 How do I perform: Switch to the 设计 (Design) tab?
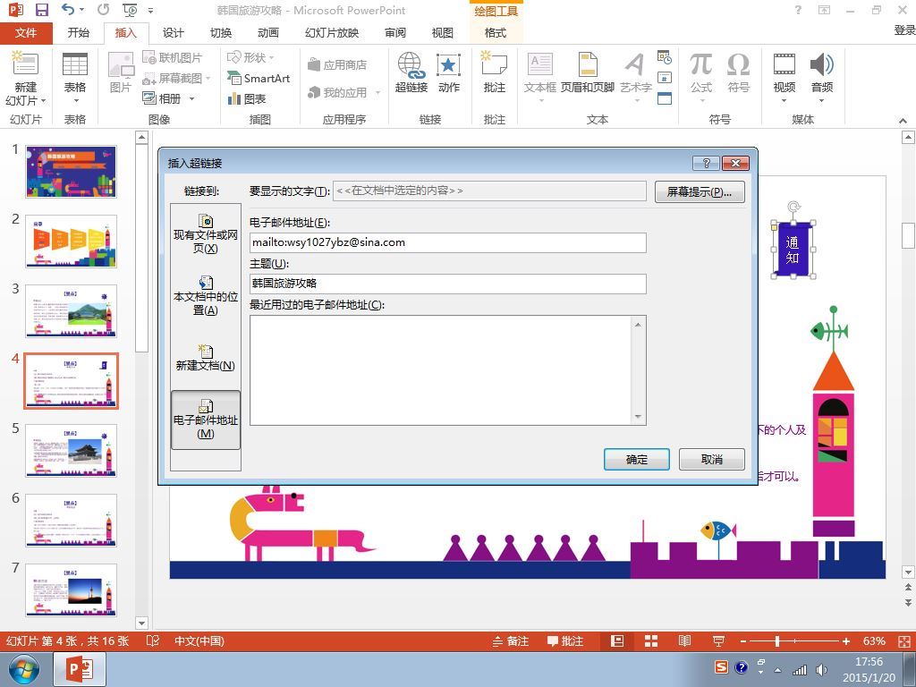[x=173, y=33]
